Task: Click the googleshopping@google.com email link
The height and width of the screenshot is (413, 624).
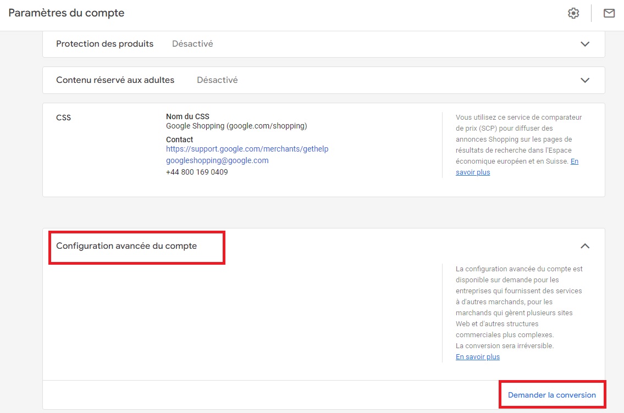Action: click(x=217, y=160)
